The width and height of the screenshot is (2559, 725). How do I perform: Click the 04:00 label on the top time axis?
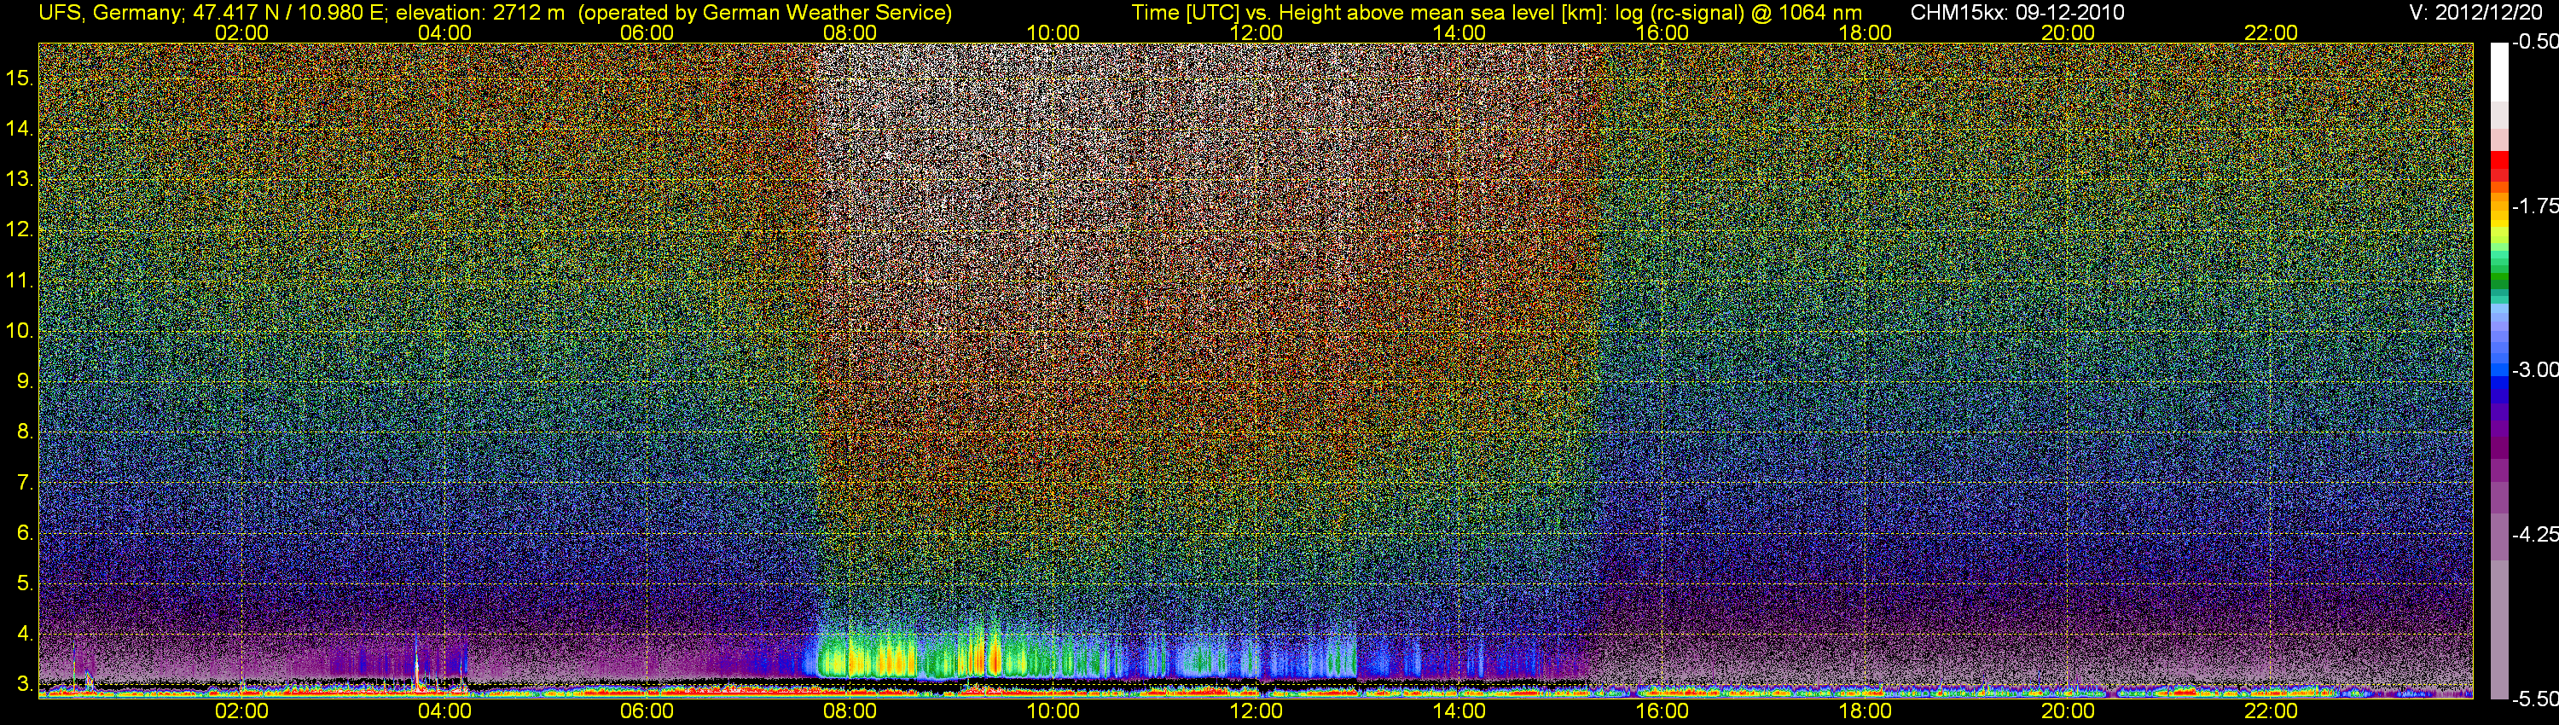point(444,32)
